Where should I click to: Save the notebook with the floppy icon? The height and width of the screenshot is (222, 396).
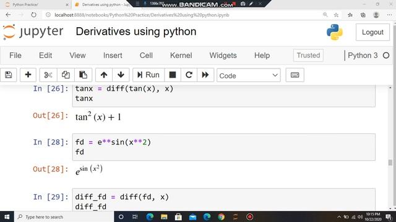click(x=8, y=75)
